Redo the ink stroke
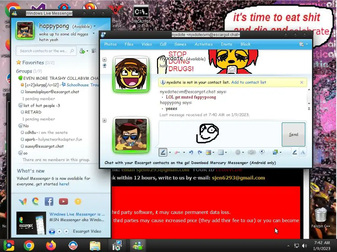 (200, 152)
